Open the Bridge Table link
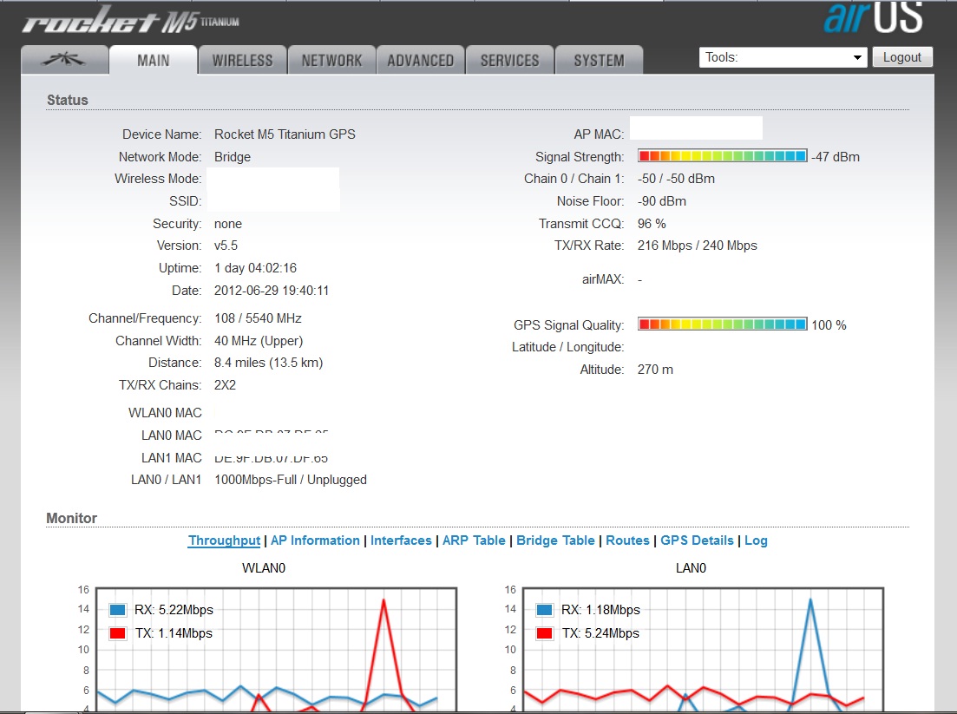Screen dimensions: 957x714 [555, 540]
